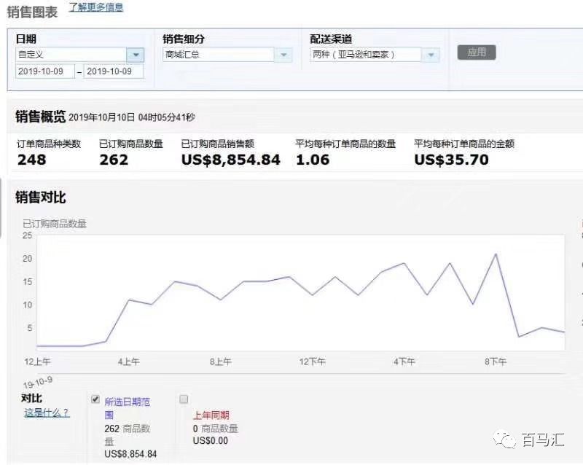Click the red 上年同期 legend text

211,415
